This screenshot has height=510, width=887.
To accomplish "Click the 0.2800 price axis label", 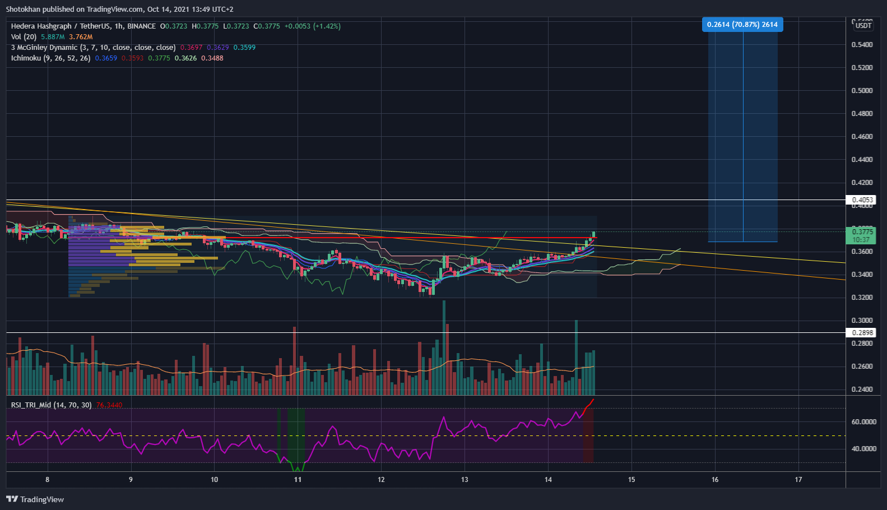I will (862, 344).
